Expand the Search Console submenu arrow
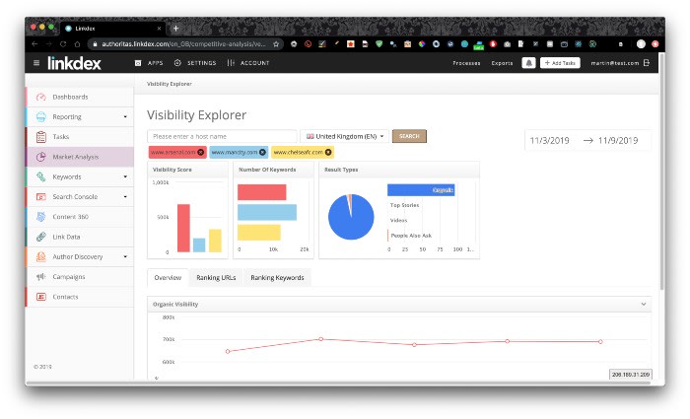The image size is (690, 419). click(125, 197)
